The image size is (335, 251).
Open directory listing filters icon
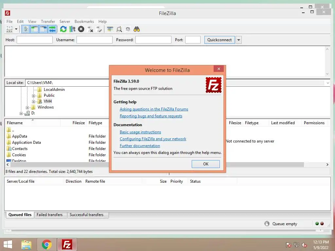click(x=110, y=29)
